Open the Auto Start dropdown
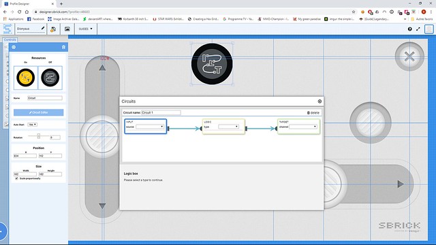436x245 pixels. 32,125
